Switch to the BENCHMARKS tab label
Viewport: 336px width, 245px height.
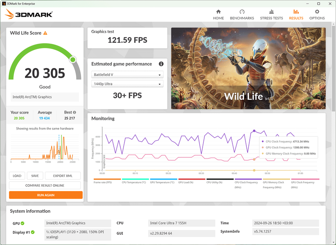point(242,18)
